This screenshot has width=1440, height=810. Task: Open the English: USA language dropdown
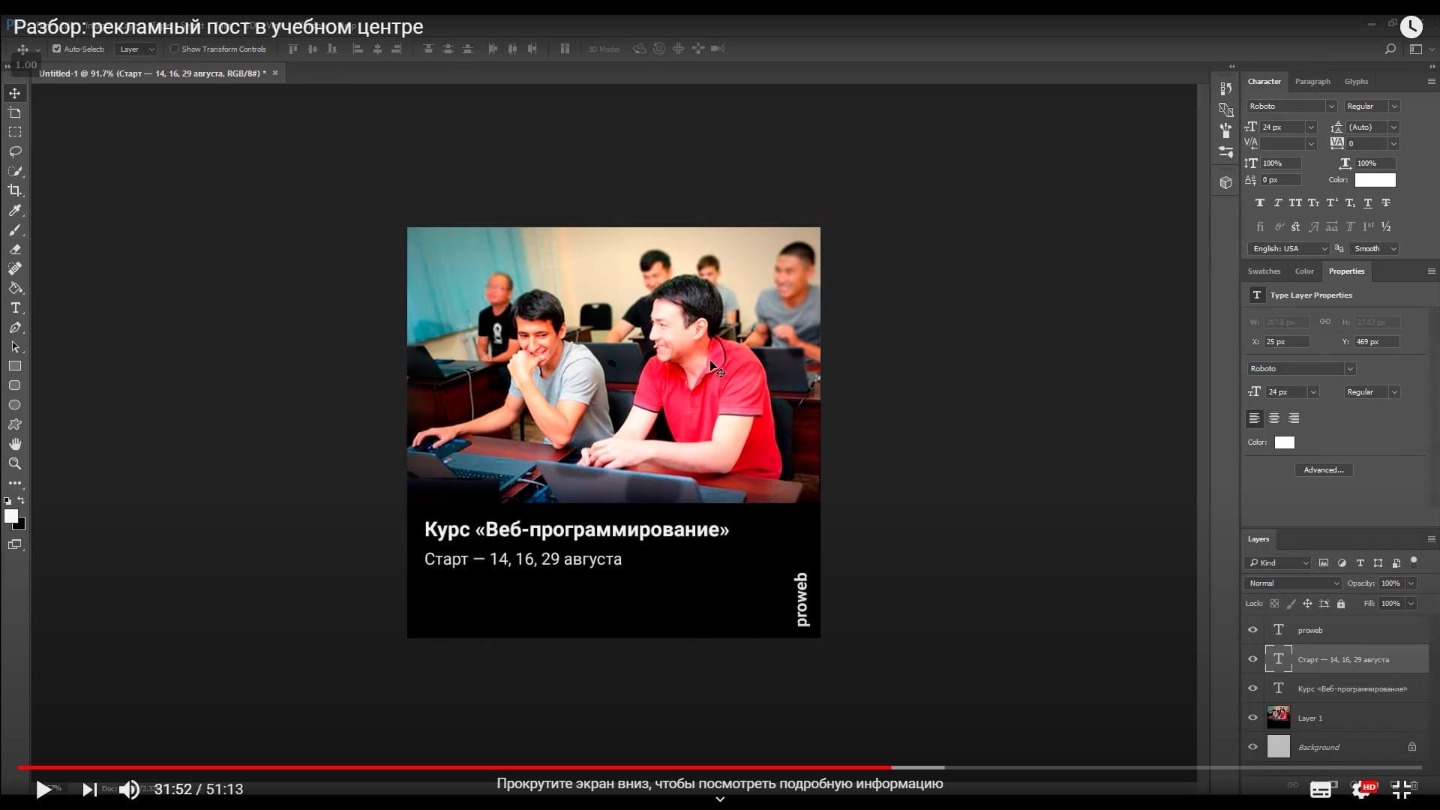tap(1288, 249)
